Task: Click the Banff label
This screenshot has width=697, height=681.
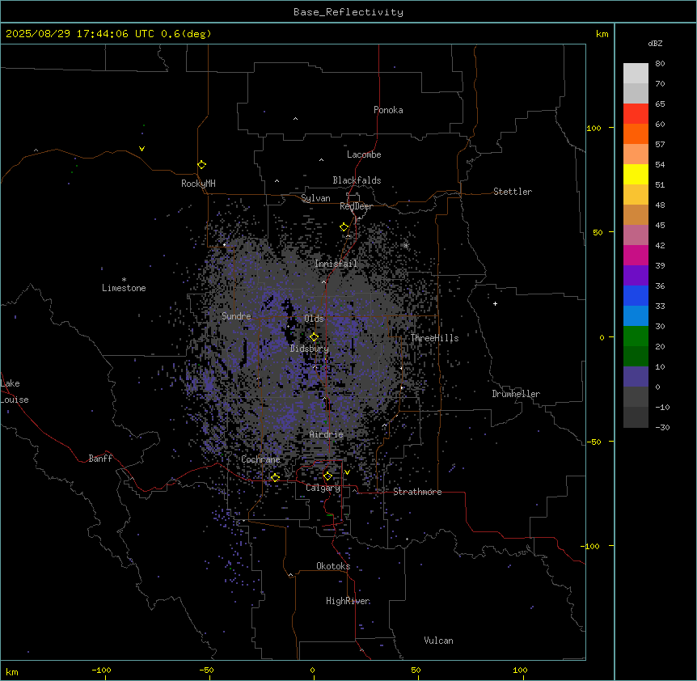Action: [x=100, y=459]
